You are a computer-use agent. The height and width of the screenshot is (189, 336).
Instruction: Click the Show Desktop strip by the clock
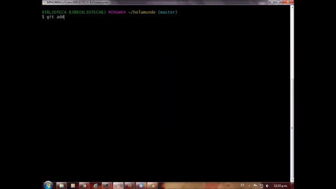(x=292, y=185)
